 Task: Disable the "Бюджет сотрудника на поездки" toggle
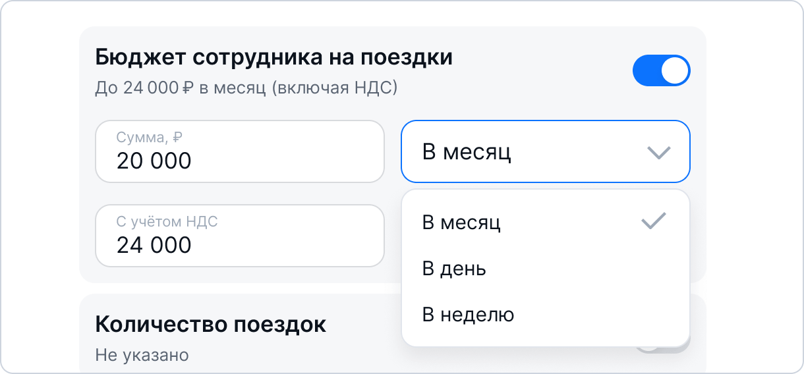[x=661, y=71]
